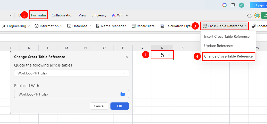Click the Upgrade button
Screen dimensions: 267x124
pyautogui.click(x=258, y=5)
